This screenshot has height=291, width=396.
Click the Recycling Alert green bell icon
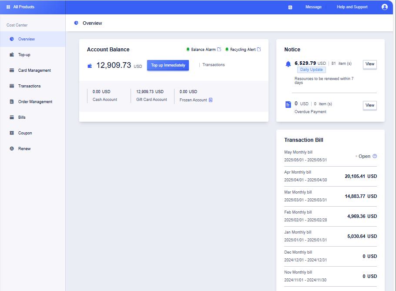tap(227, 50)
